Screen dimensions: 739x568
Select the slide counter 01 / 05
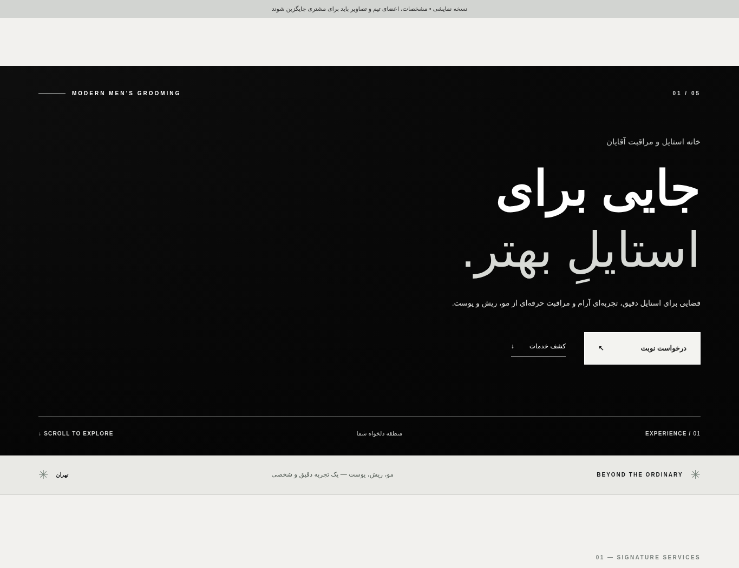click(x=686, y=94)
